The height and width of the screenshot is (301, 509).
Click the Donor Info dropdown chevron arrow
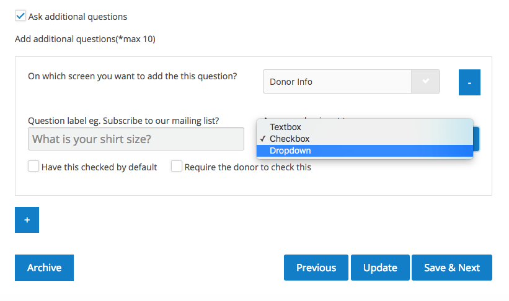pos(425,81)
